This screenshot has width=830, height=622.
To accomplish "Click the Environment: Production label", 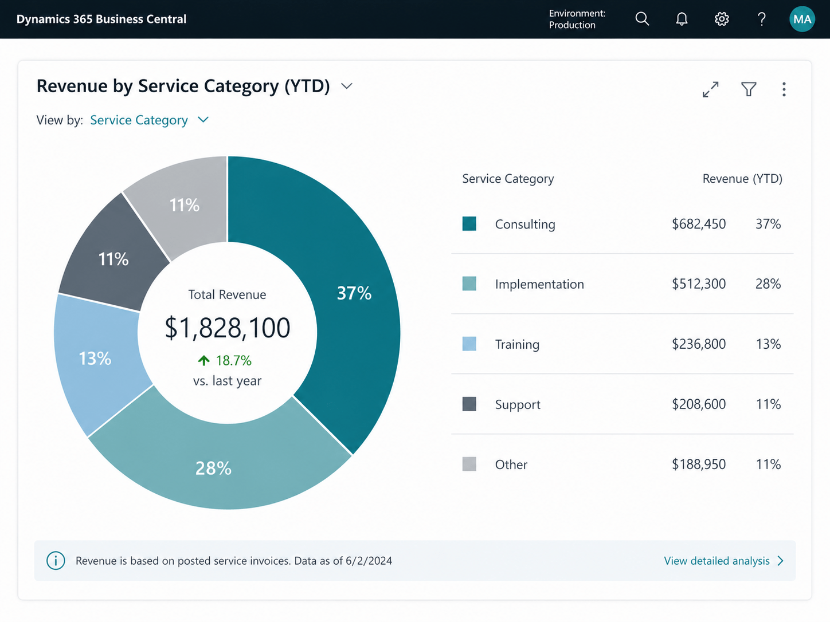I will pos(577,19).
